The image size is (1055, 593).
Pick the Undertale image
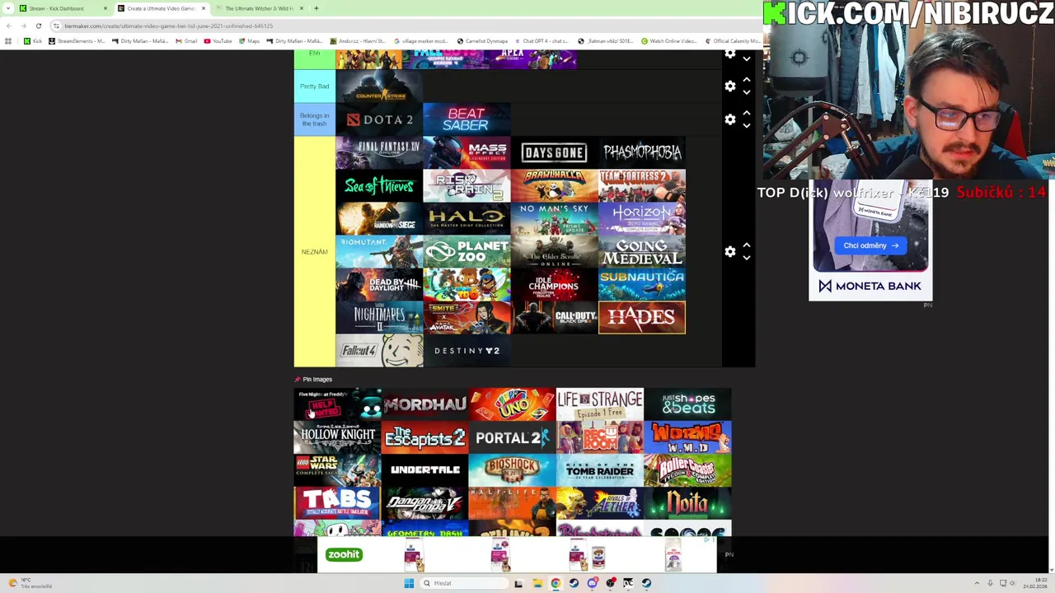[x=424, y=470]
